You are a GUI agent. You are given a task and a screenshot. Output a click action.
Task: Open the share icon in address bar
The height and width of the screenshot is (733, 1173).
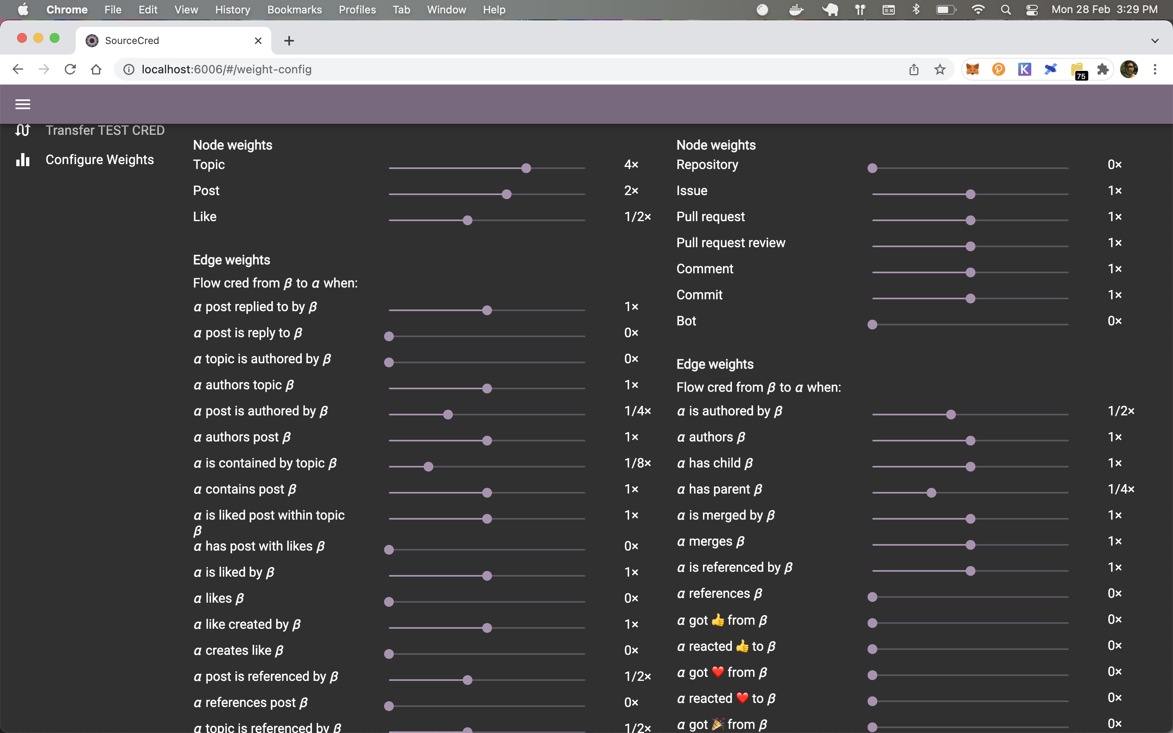914,69
